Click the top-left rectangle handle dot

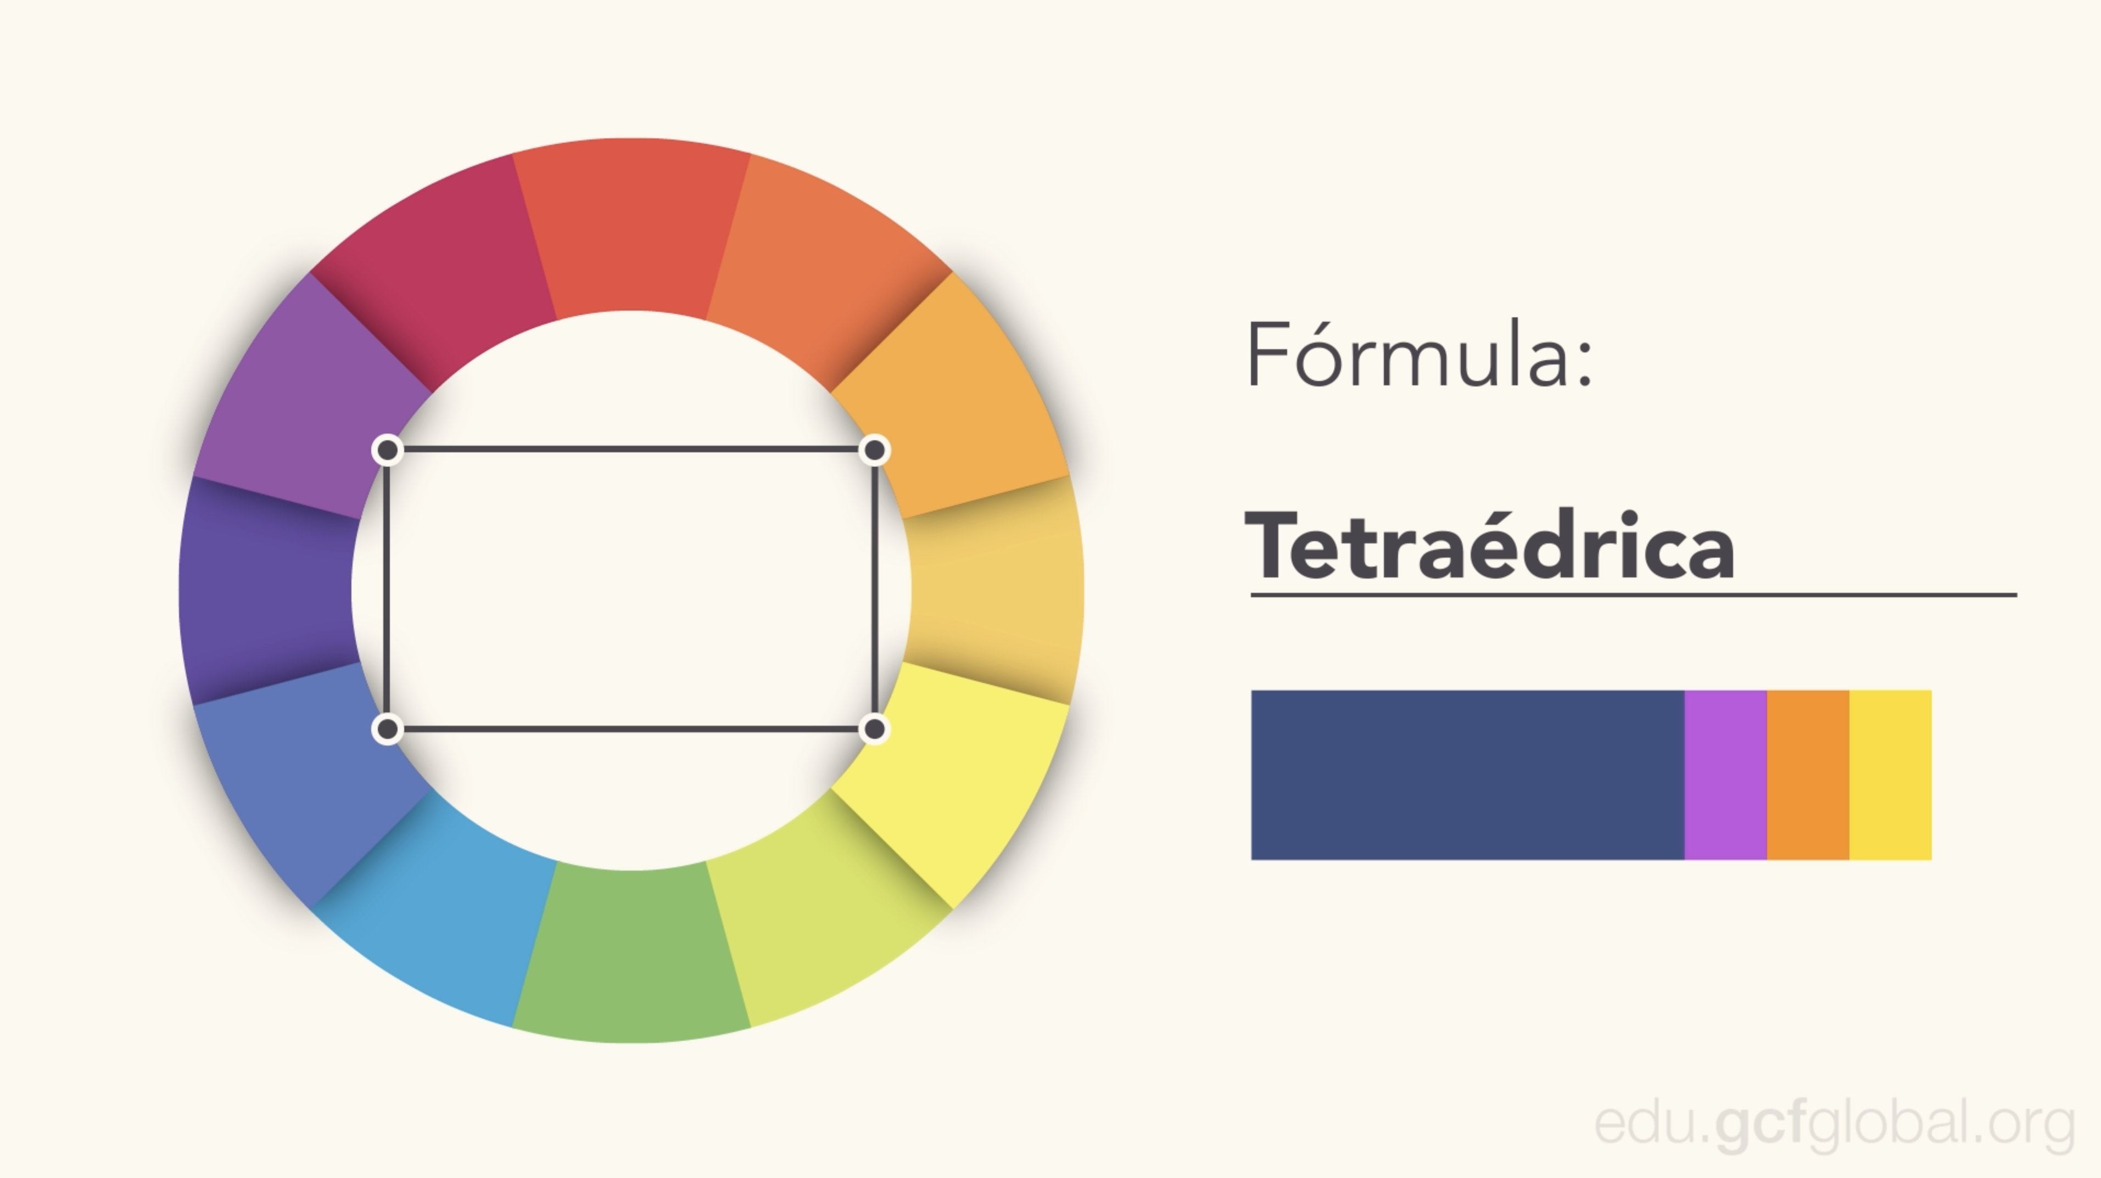point(388,450)
